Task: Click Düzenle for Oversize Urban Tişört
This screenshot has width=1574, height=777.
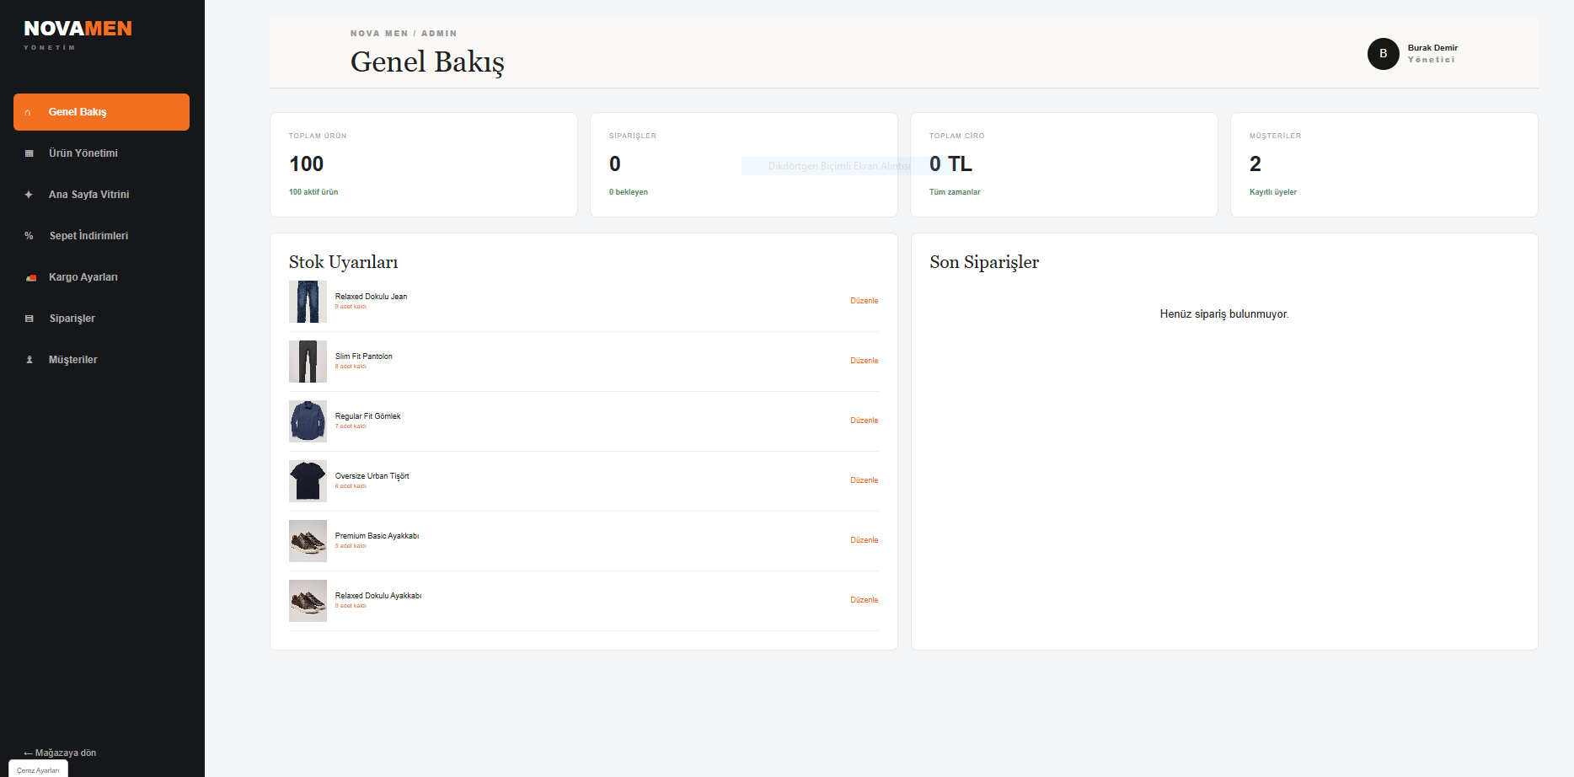Action: [x=864, y=480]
